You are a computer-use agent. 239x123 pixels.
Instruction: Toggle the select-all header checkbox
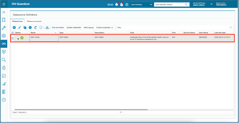tap(13, 33)
